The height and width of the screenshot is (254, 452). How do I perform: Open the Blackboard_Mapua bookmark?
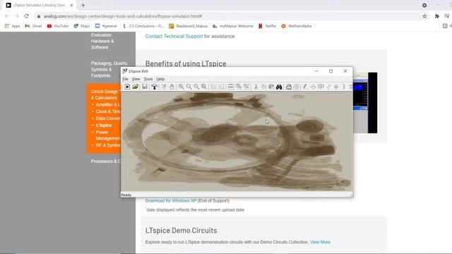point(188,26)
